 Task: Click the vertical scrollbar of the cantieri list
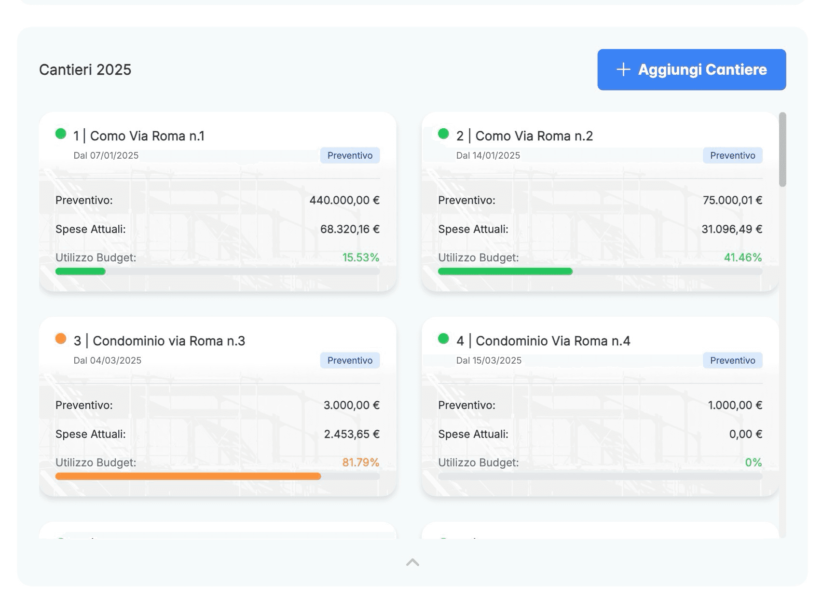(782, 150)
